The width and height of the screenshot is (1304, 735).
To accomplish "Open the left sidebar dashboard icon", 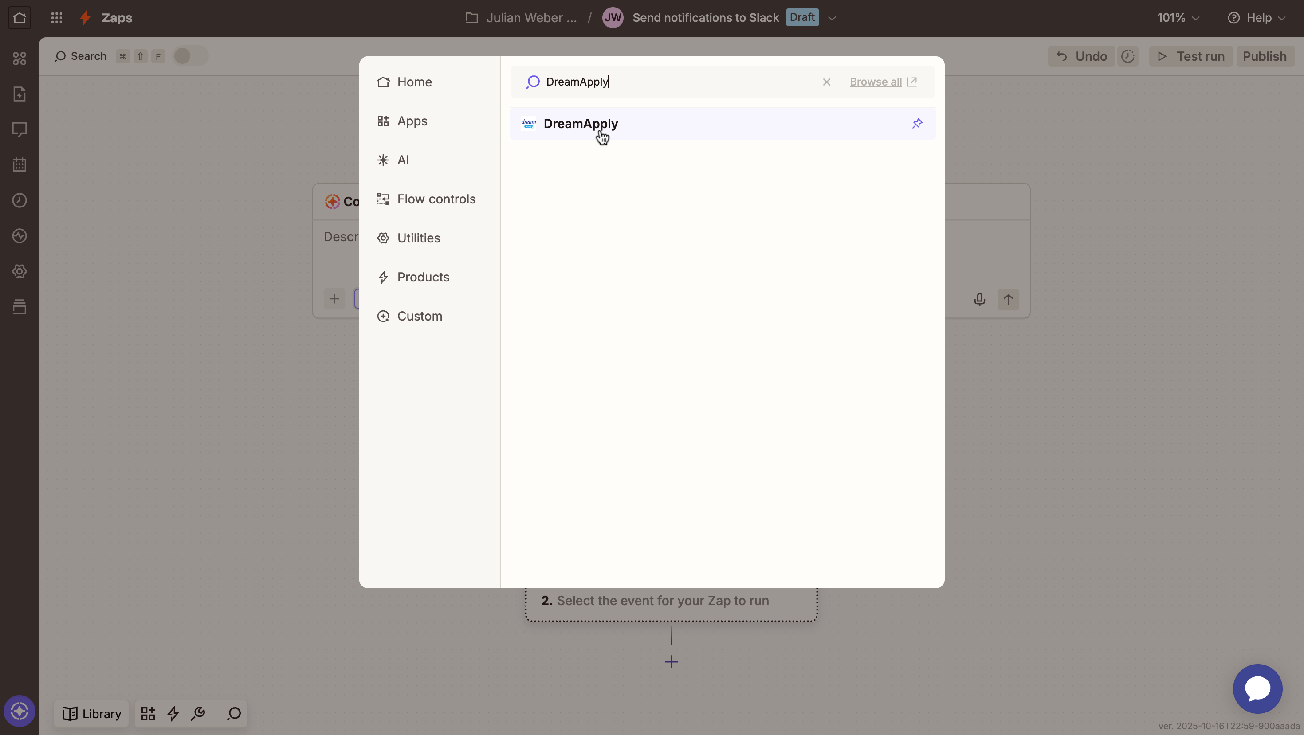I will tap(19, 59).
